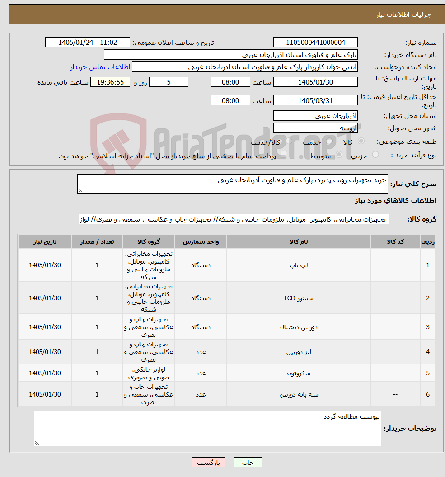This screenshot has height=477, width=445.
Task: Select the جزیی purchase type radio button
Action: point(375,155)
